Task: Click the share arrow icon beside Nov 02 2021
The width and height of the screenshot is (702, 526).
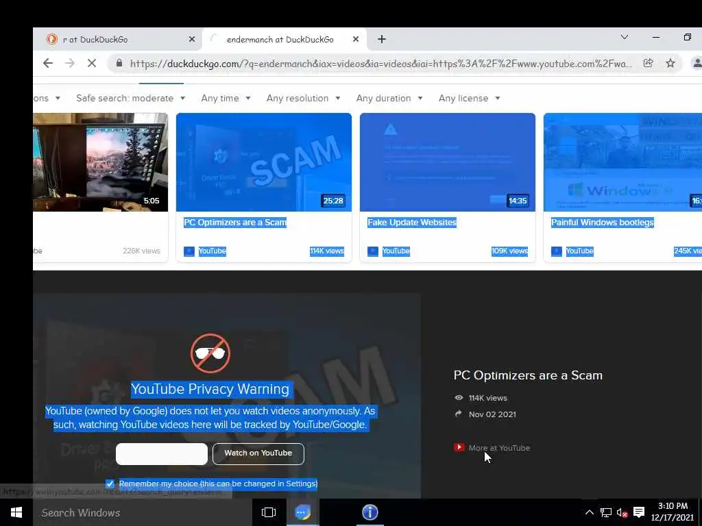Action: click(459, 414)
